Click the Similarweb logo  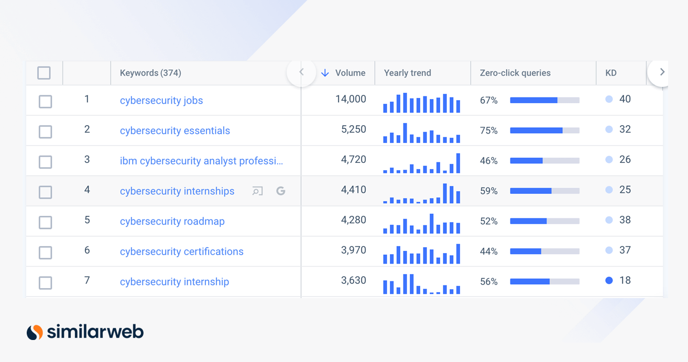coord(85,332)
